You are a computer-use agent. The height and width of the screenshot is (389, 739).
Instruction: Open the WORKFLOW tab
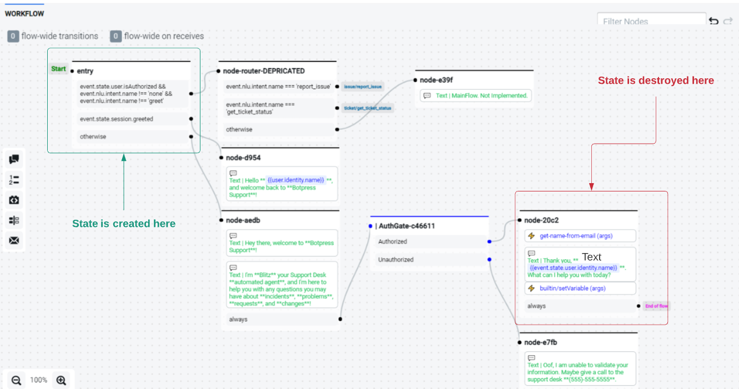(x=24, y=13)
